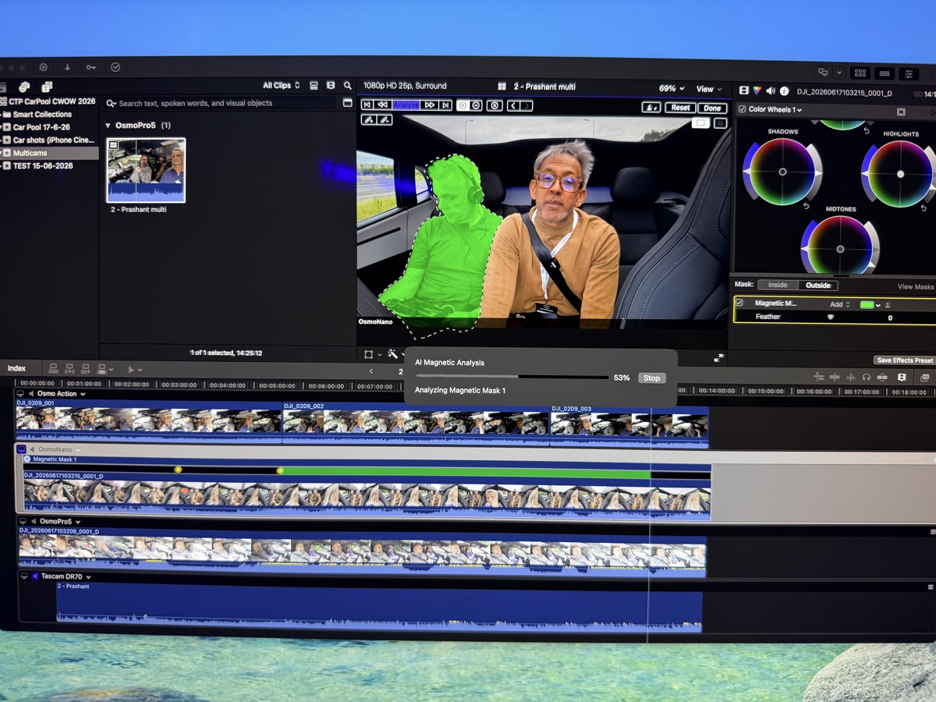Toggle the browser panel layout button
Image resolution: width=936 pixels, height=702 pixels.
tap(860, 73)
